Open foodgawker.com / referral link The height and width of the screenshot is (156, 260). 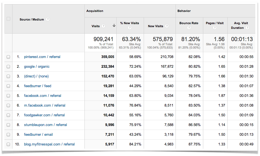[44, 115]
